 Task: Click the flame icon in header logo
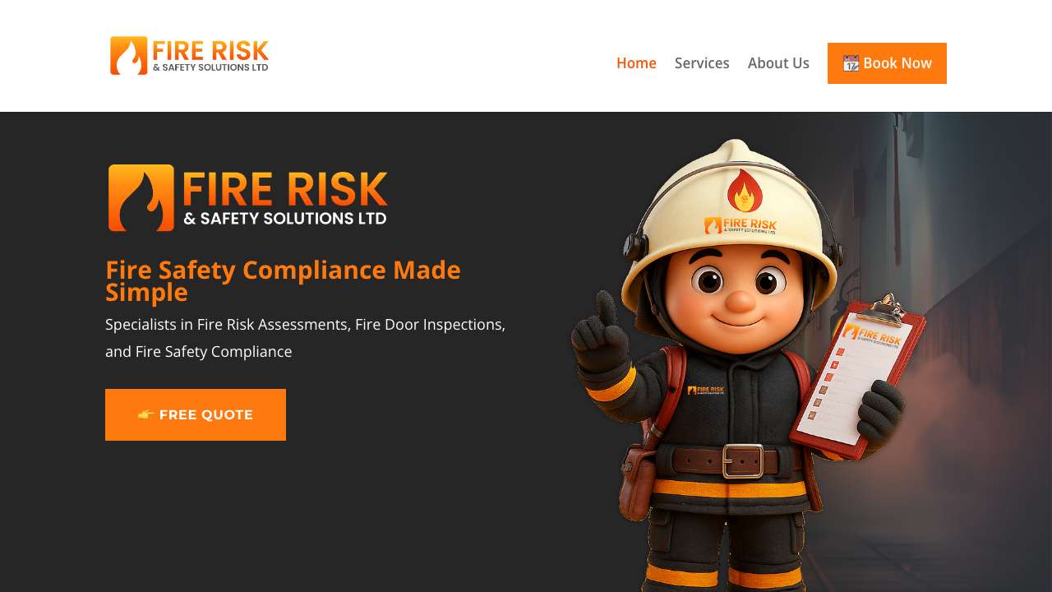pyautogui.click(x=129, y=56)
